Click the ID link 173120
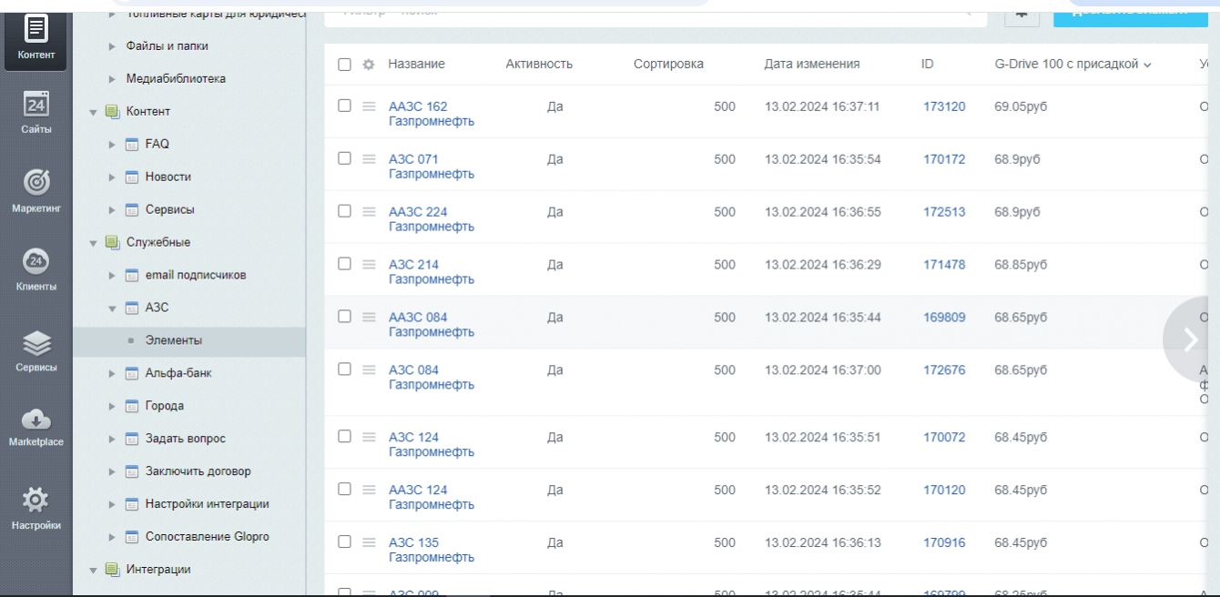1220x597 pixels. point(944,106)
